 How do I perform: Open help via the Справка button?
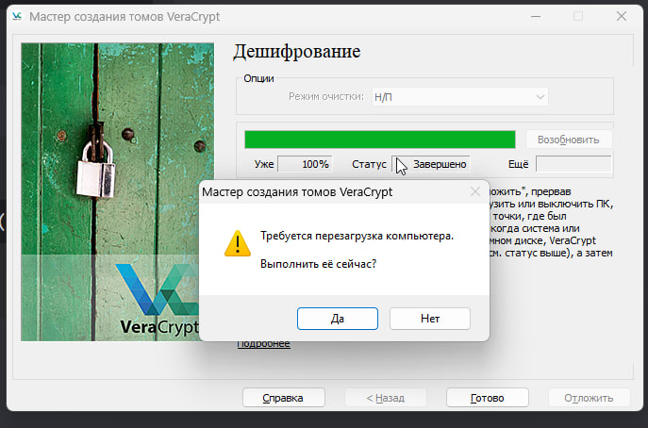click(284, 398)
